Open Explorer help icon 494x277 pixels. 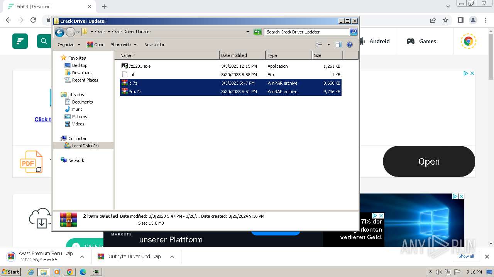[350, 45]
